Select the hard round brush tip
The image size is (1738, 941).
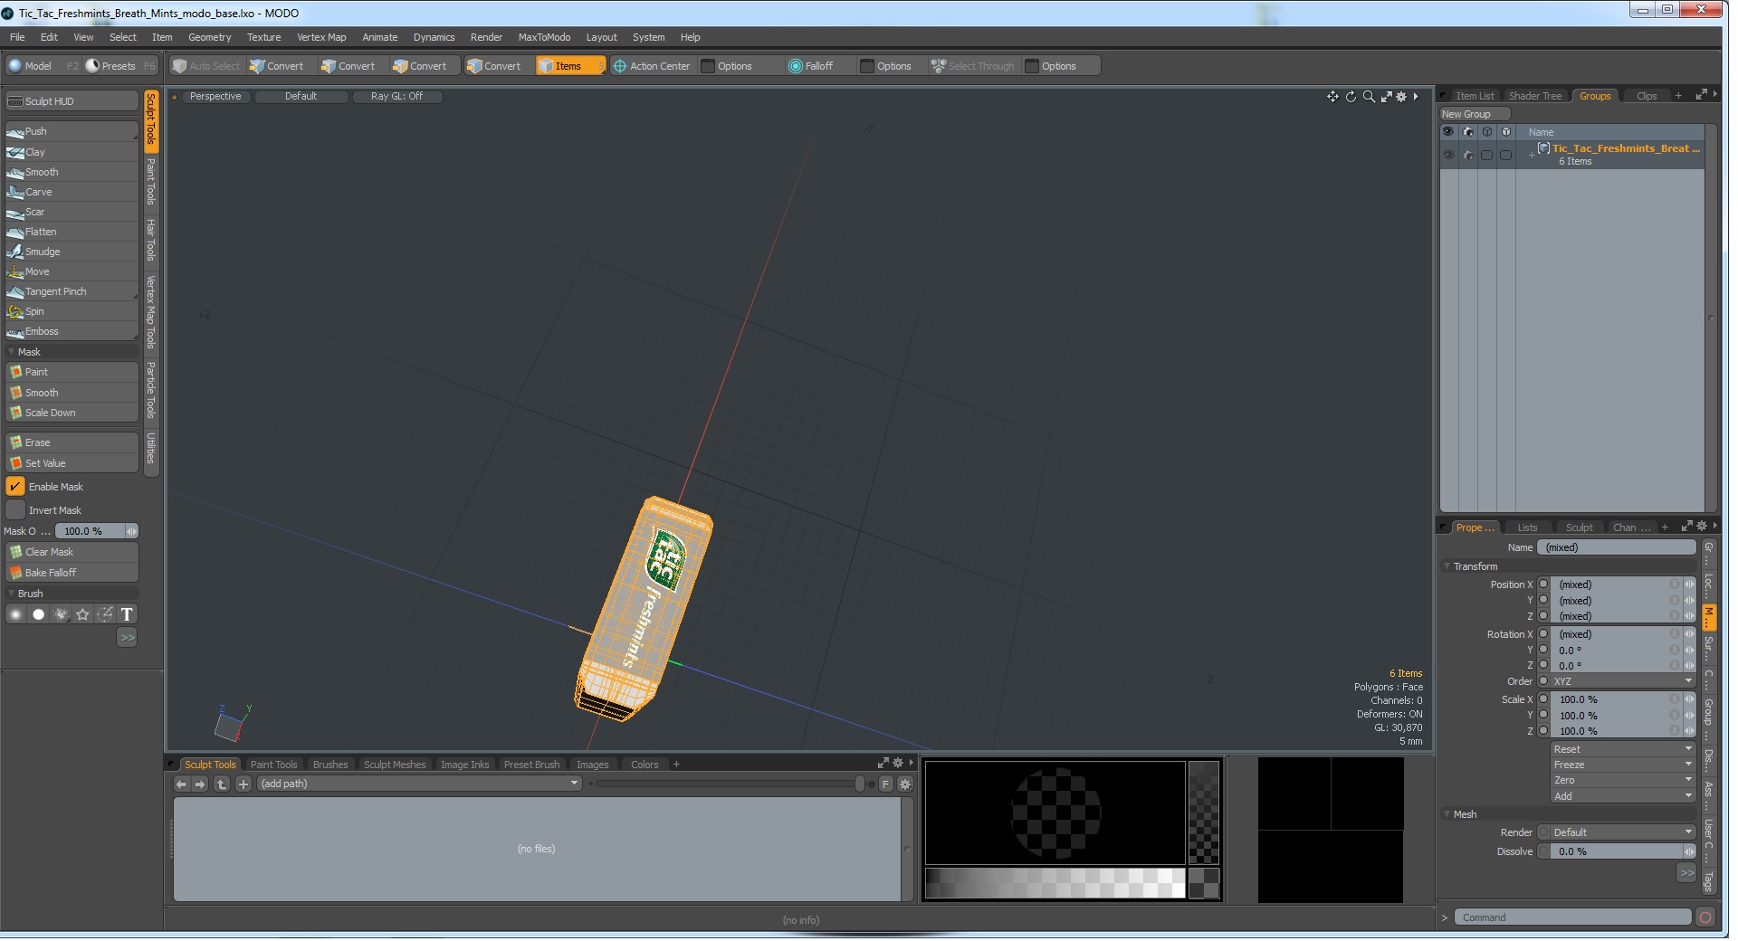(x=38, y=615)
